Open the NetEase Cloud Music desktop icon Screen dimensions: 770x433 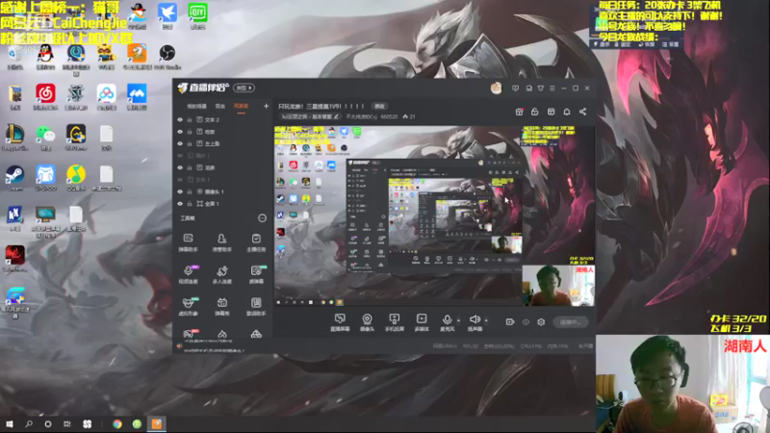[x=45, y=96]
